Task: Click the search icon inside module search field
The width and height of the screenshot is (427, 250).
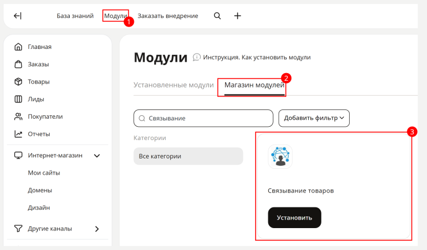Action: [142, 118]
